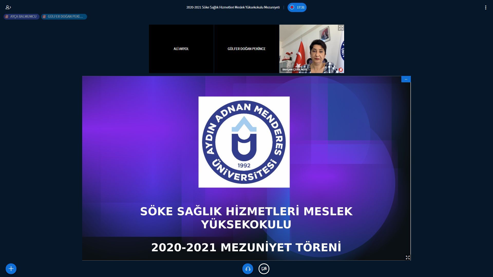Screen dimensions: 493x277
Task: Select the ALİ AKYOL video tile
Action: click(181, 49)
